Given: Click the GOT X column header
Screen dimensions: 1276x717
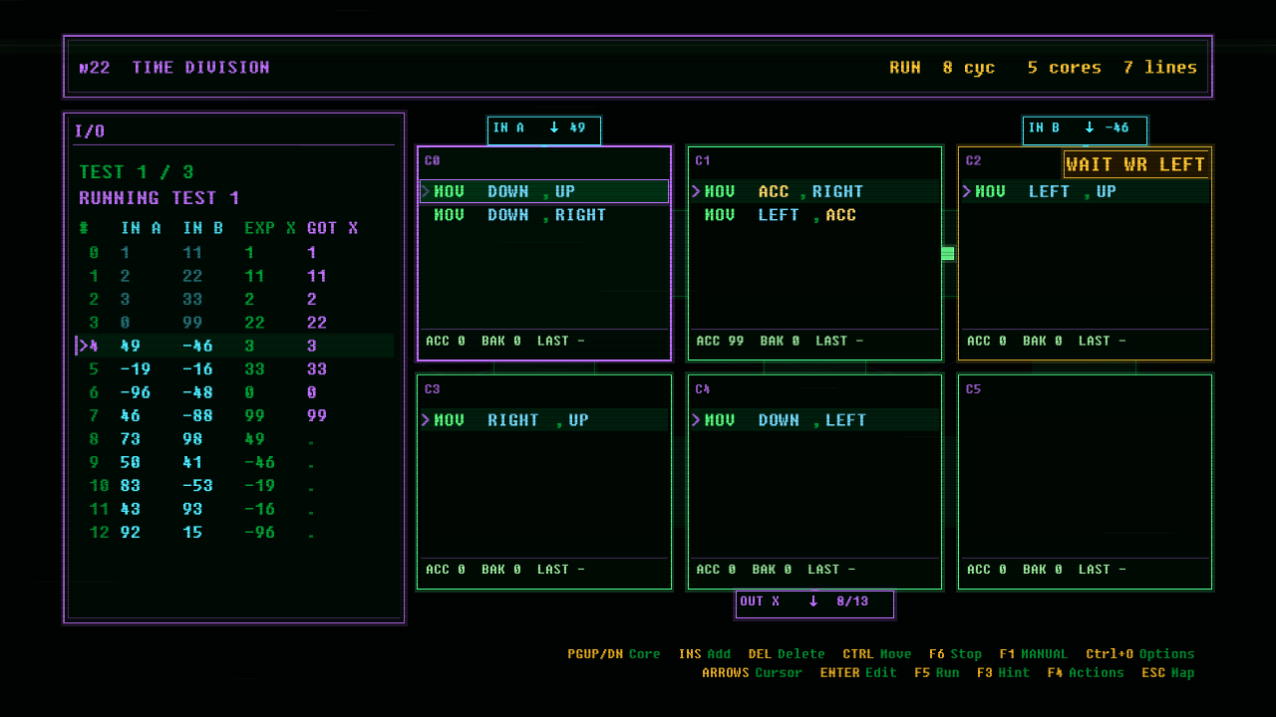Looking at the screenshot, I should pyautogui.click(x=333, y=228).
